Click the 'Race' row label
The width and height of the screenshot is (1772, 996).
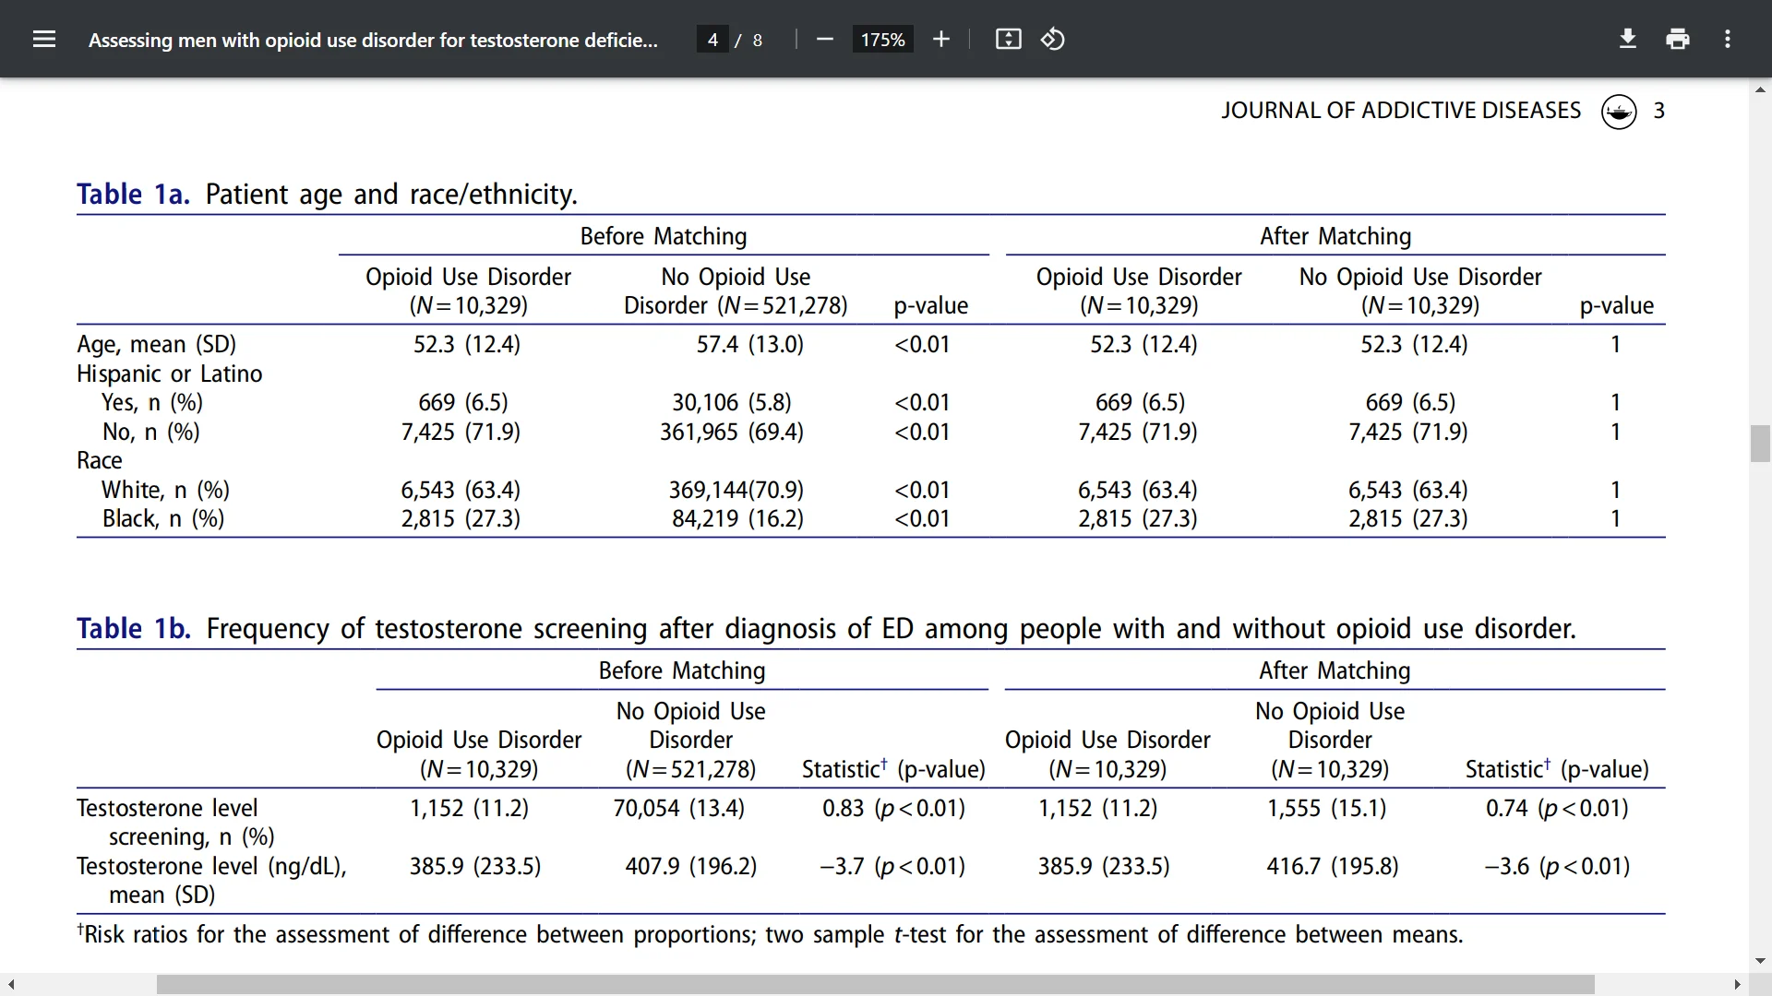(99, 460)
